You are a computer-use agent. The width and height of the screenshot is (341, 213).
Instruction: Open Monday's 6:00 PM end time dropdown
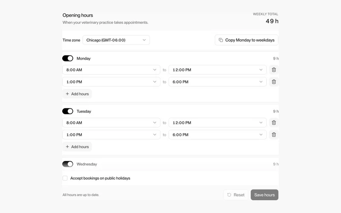tap(217, 82)
